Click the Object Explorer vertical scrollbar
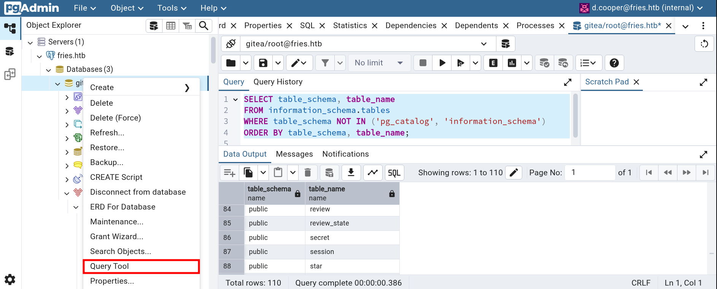The height and width of the screenshot is (289, 717). pyautogui.click(x=213, y=50)
